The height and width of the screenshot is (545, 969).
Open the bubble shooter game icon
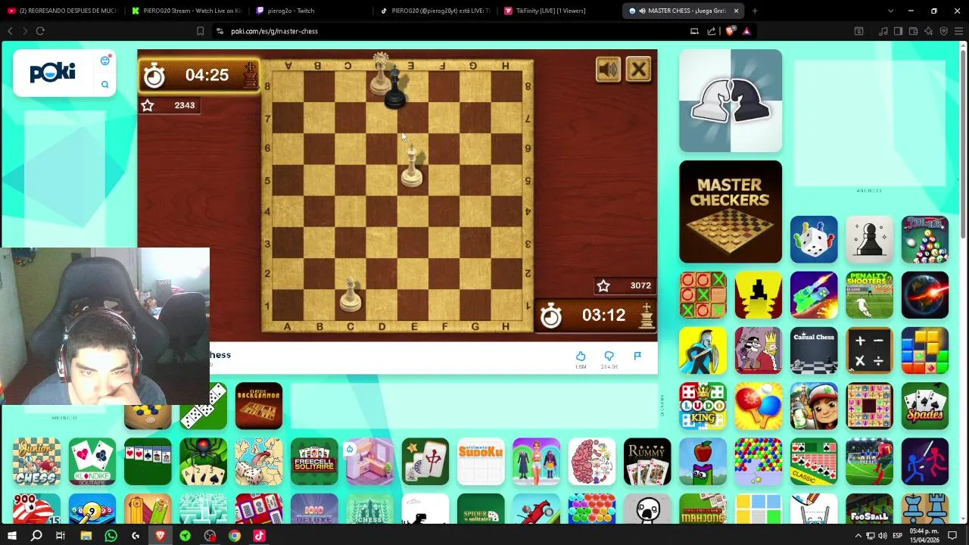[759, 462]
